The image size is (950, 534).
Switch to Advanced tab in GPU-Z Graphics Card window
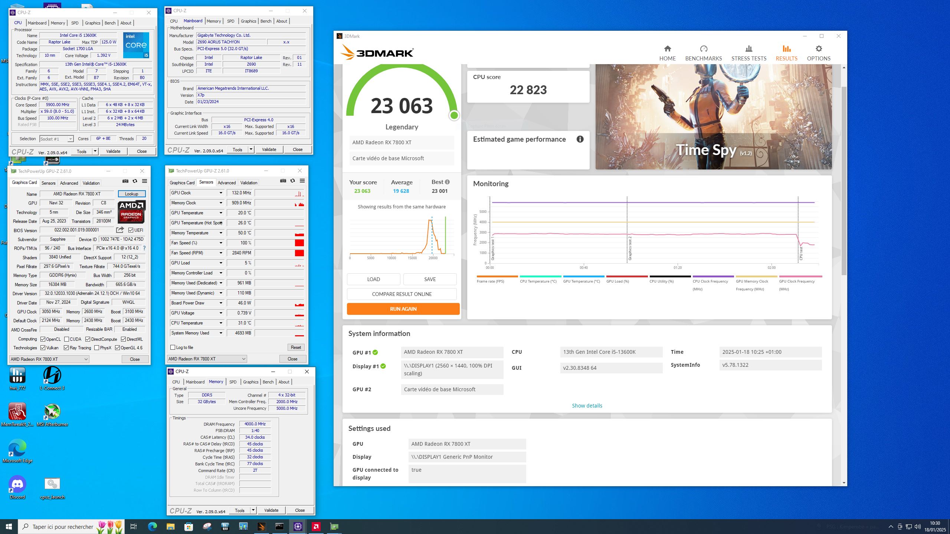pyautogui.click(x=69, y=183)
